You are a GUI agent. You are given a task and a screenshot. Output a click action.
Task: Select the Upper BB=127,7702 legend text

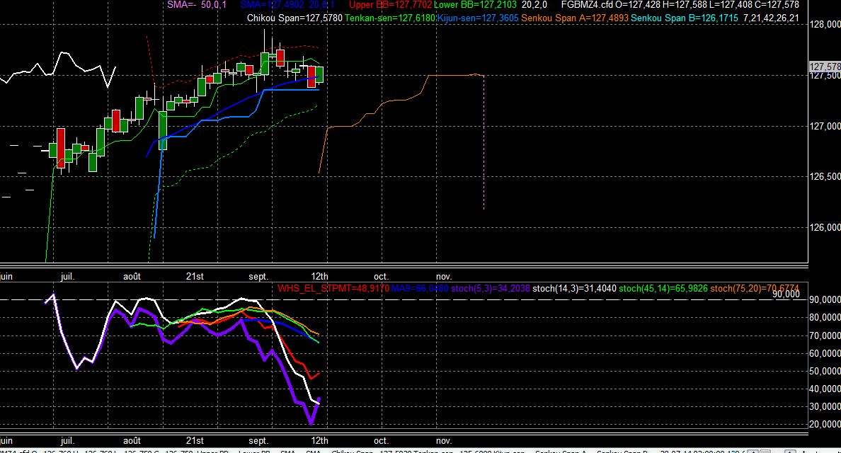tap(391, 5)
